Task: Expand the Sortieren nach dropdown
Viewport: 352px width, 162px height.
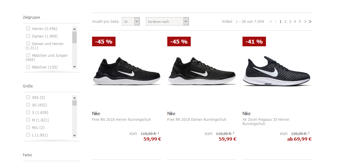Action: pos(167,22)
